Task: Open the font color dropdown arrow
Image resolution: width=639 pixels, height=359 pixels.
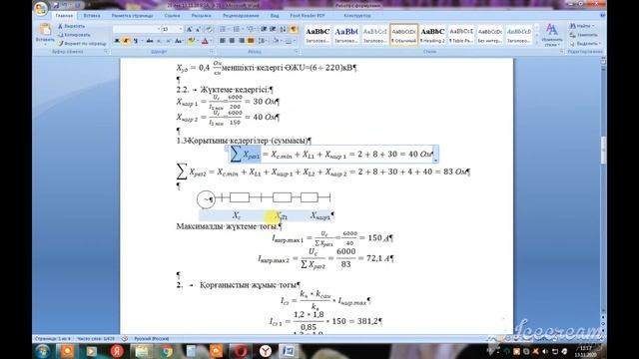Action: [x=211, y=41]
